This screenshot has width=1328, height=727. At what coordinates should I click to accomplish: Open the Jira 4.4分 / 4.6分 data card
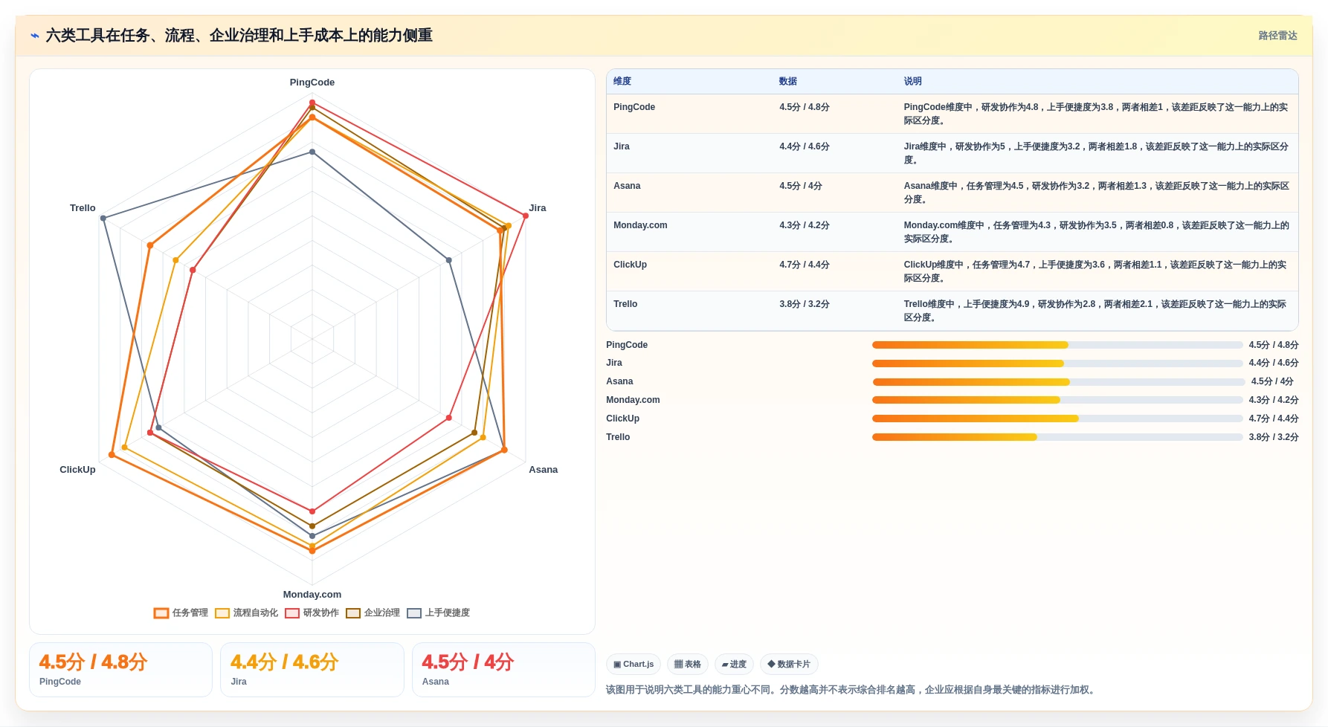point(312,670)
